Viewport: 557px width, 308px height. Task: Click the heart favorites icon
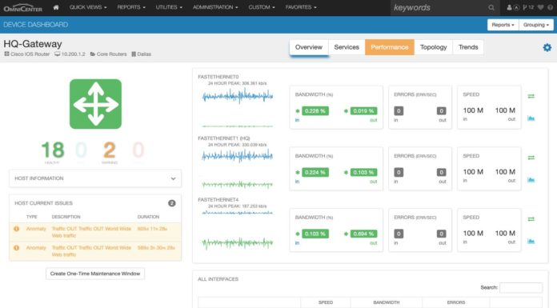coord(541,7)
